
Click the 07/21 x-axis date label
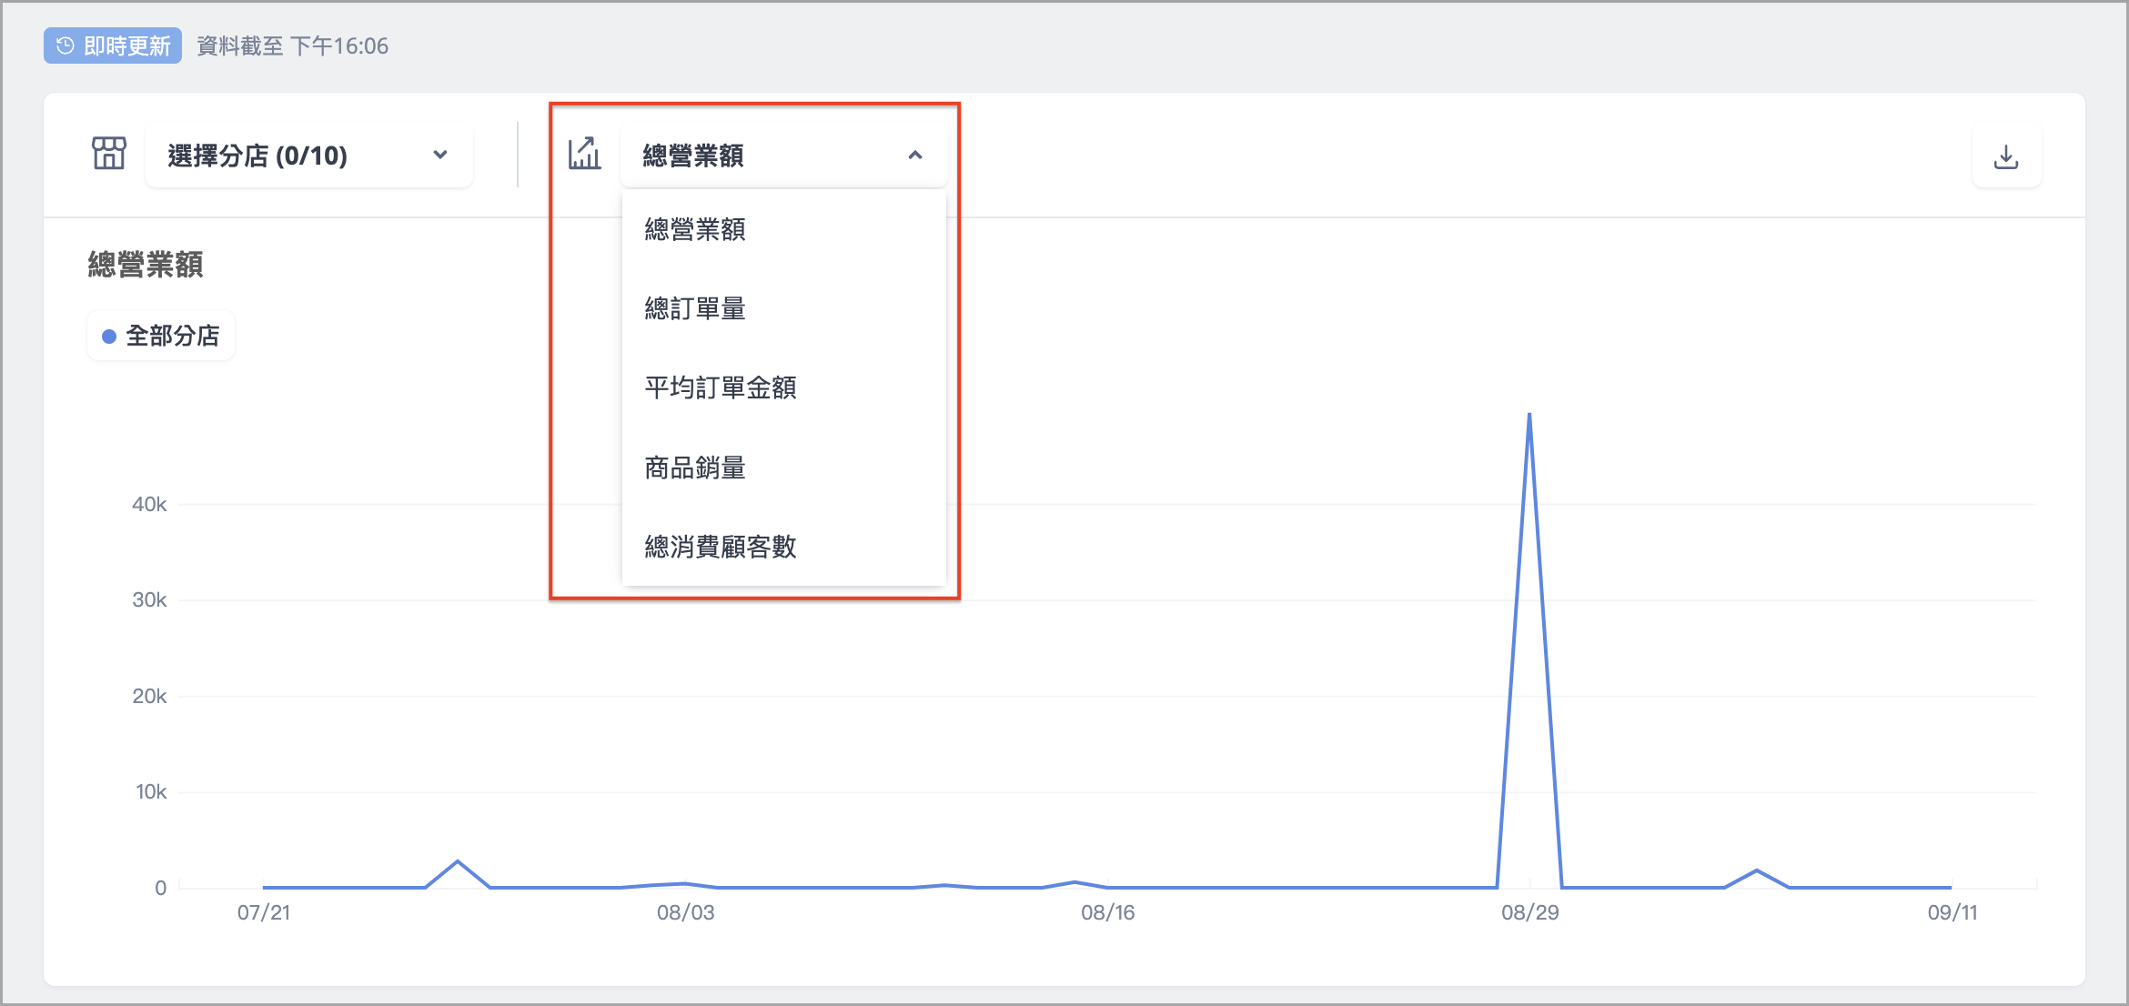click(264, 912)
